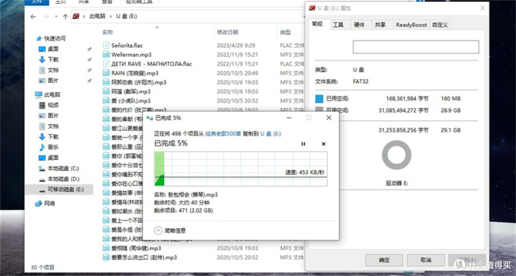Select 可移动磁盘 (E:) in the sidebar
516x276 pixels.
click(x=66, y=190)
